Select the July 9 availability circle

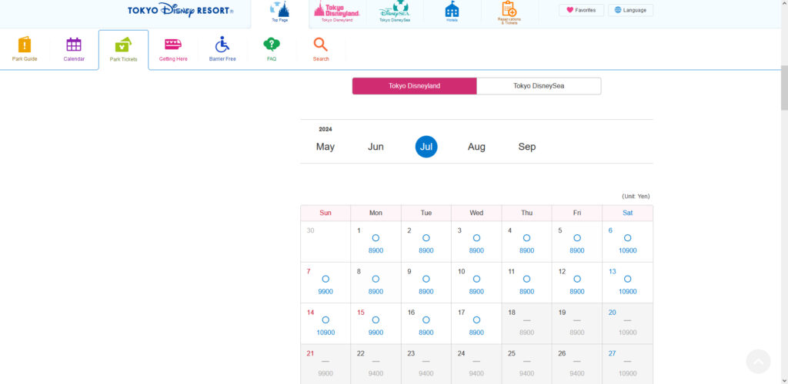pos(426,280)
